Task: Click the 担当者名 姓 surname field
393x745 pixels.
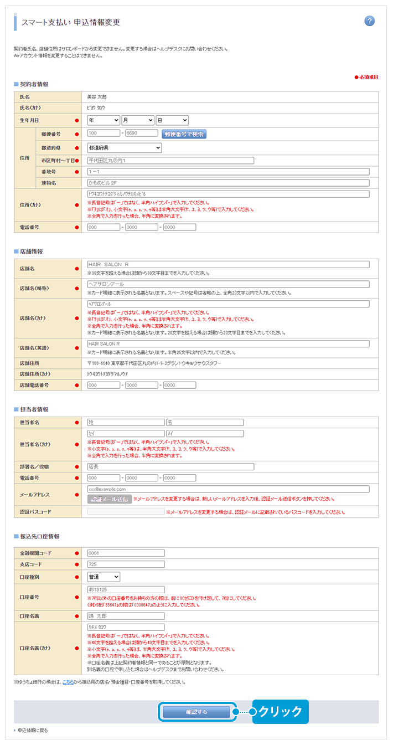Action: (x=126, y=423)
